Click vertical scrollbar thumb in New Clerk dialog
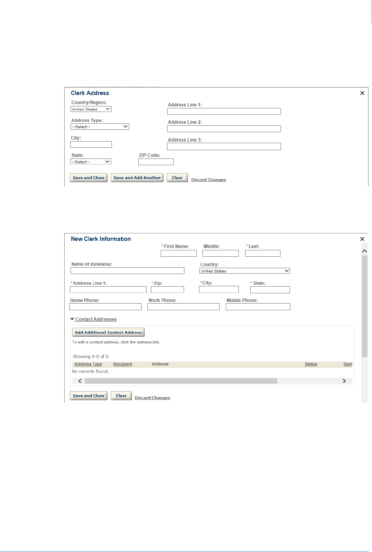 tap(365, 306)
